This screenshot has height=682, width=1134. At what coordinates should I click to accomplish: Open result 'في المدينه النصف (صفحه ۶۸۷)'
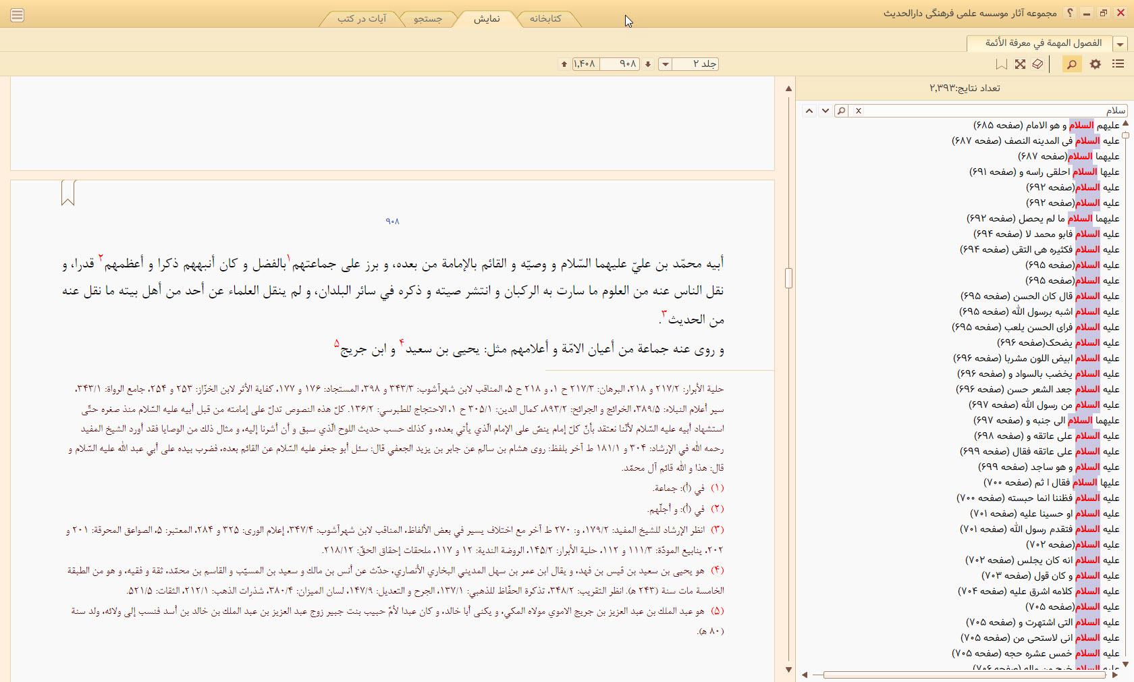coord(1035,140)
